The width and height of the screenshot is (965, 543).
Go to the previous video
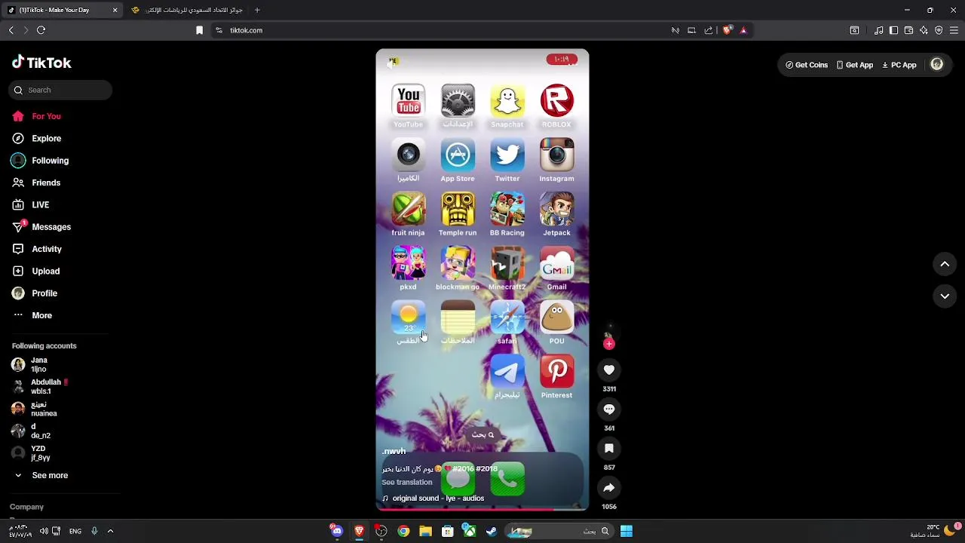tap(945, 264)
